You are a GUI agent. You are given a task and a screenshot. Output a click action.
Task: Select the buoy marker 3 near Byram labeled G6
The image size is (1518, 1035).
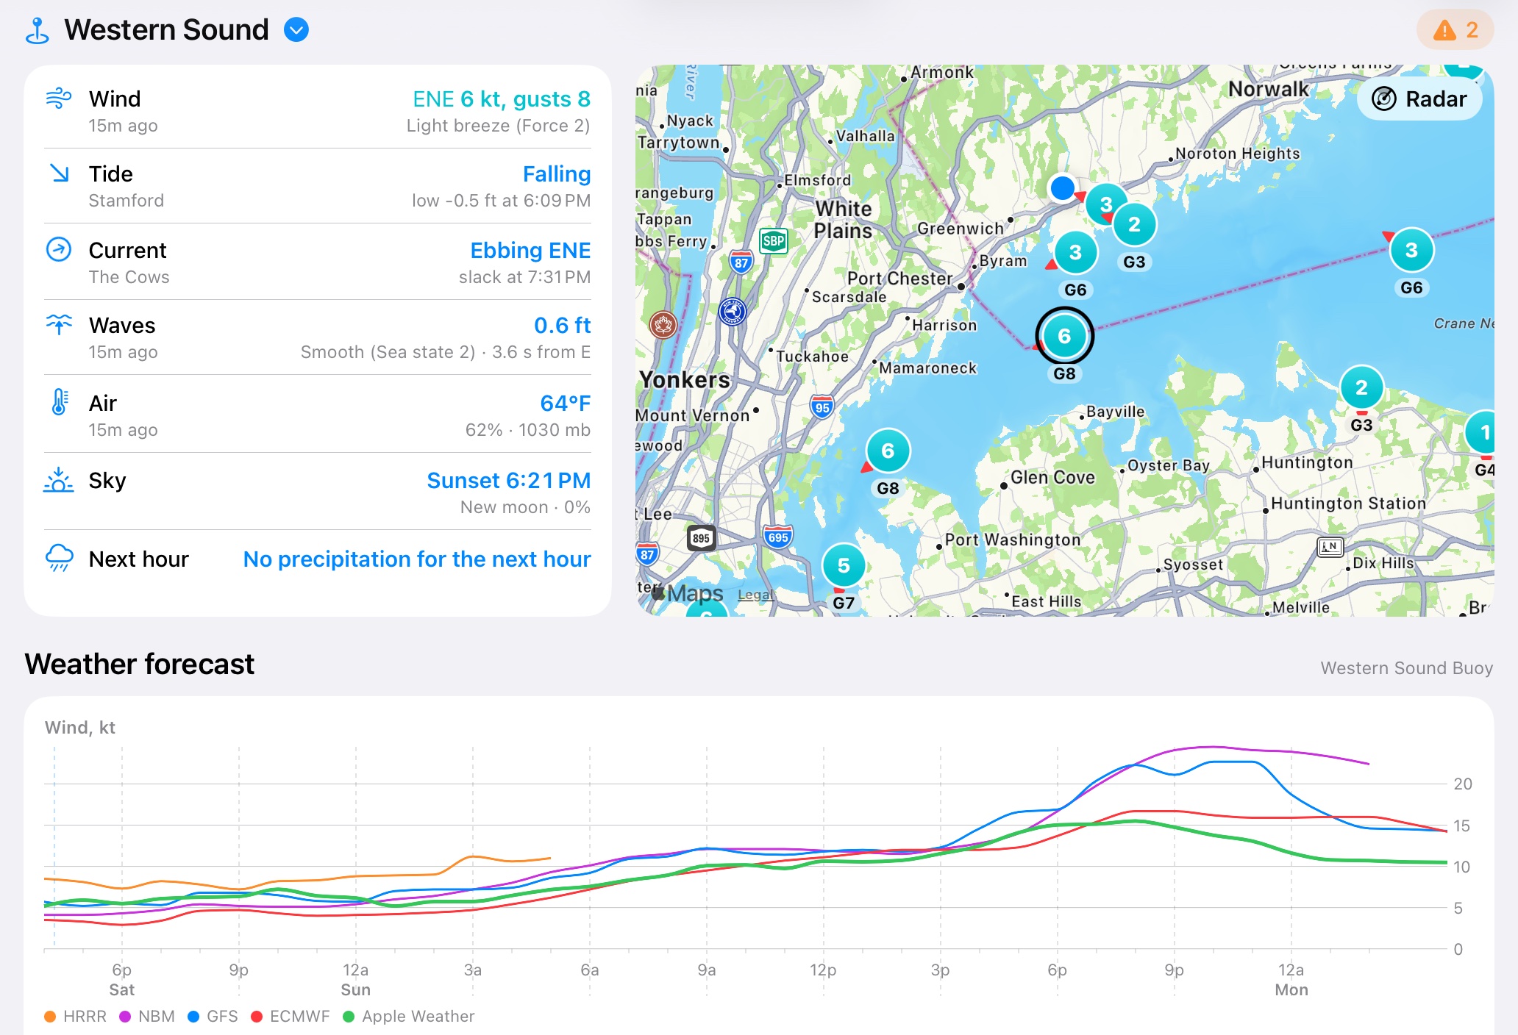[x=1075, y=253]
